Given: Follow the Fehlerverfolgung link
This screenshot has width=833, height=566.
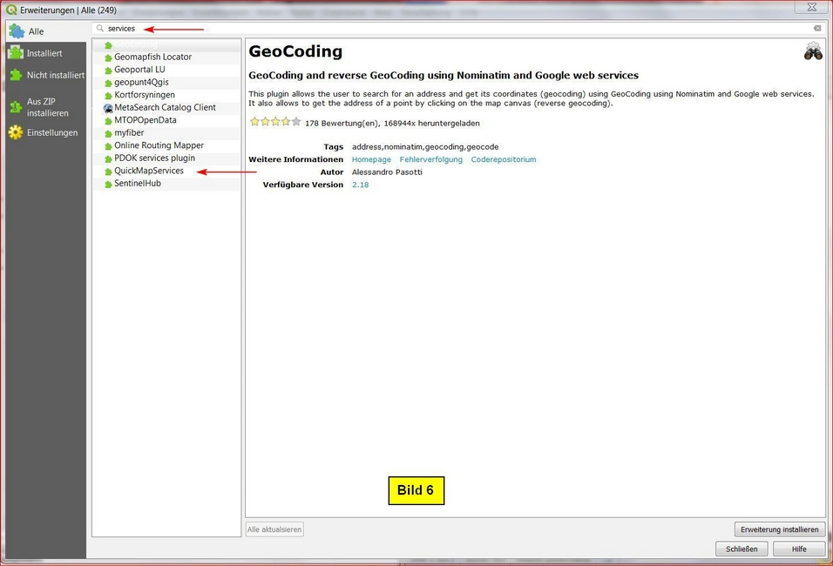Looking at the screenshot, I should [430, 160].
